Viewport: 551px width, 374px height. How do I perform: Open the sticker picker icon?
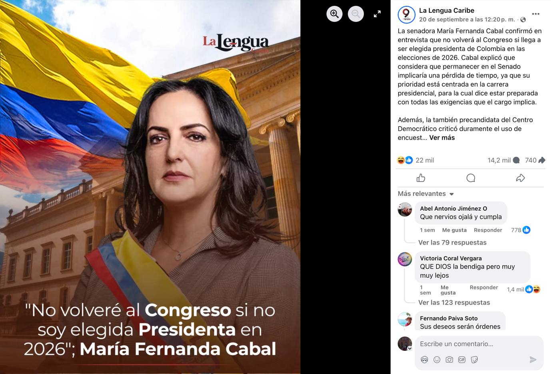pos(474,360)
